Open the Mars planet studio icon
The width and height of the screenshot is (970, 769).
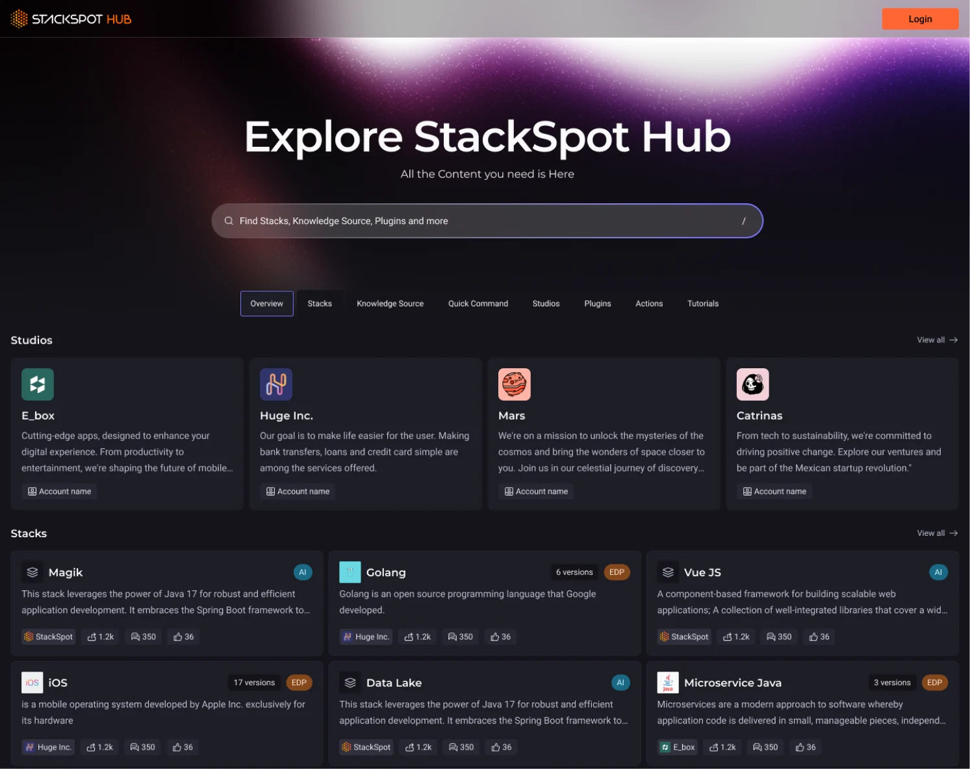pyautogui.click(x=515, y=384)
